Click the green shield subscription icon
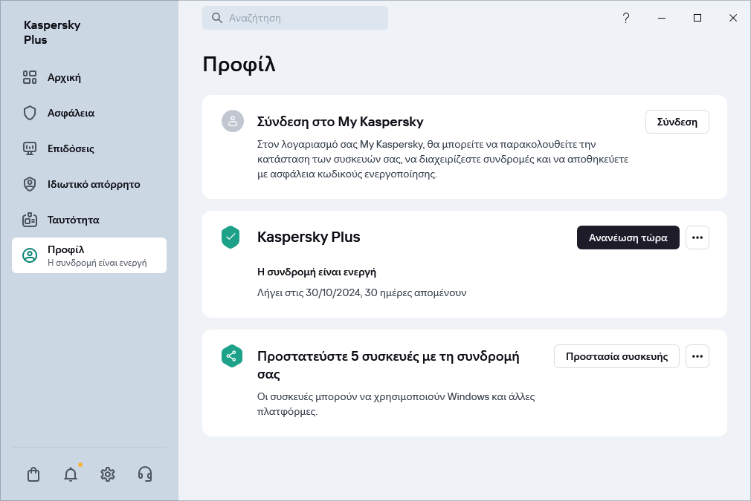 pyautogui.click(x=231, y=238)
